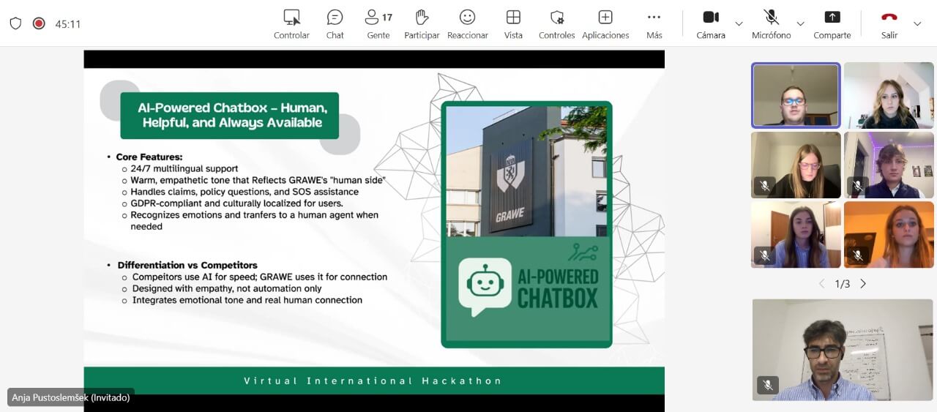Change layout using the Vista icon

[513, 23]
